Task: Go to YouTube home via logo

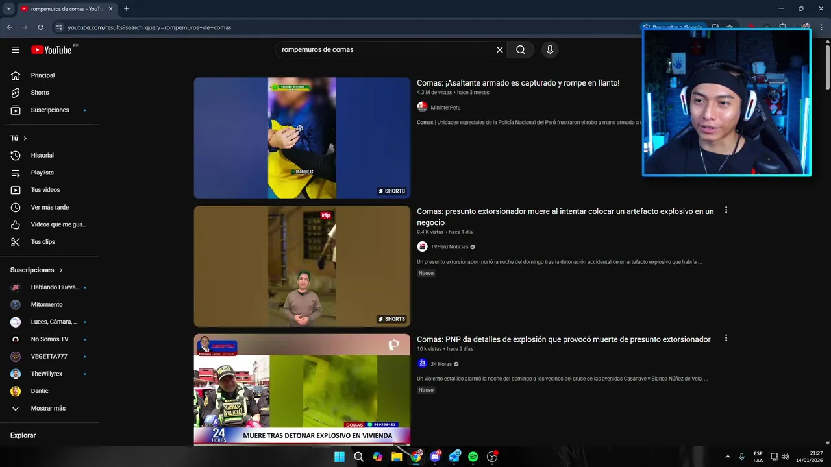Action: (x=51, y=50)
